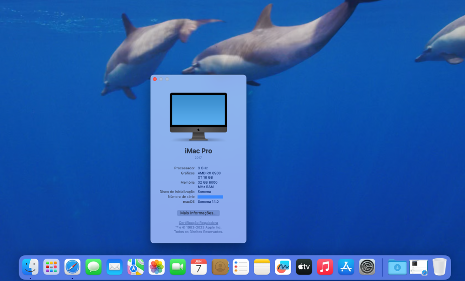Open the App Store
This screenshot has width=465, height=281.
click(x=346, y=267)
